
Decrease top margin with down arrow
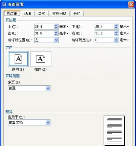pyautogui.click(x=56, y=28)
